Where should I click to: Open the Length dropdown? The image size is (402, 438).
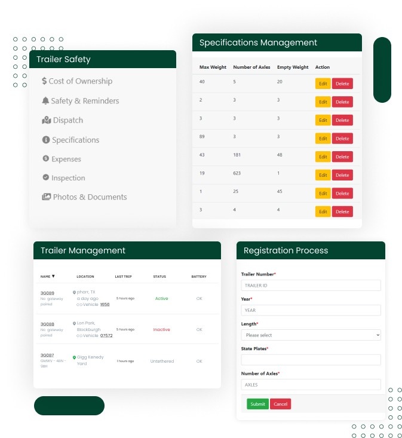click(311, 335)
